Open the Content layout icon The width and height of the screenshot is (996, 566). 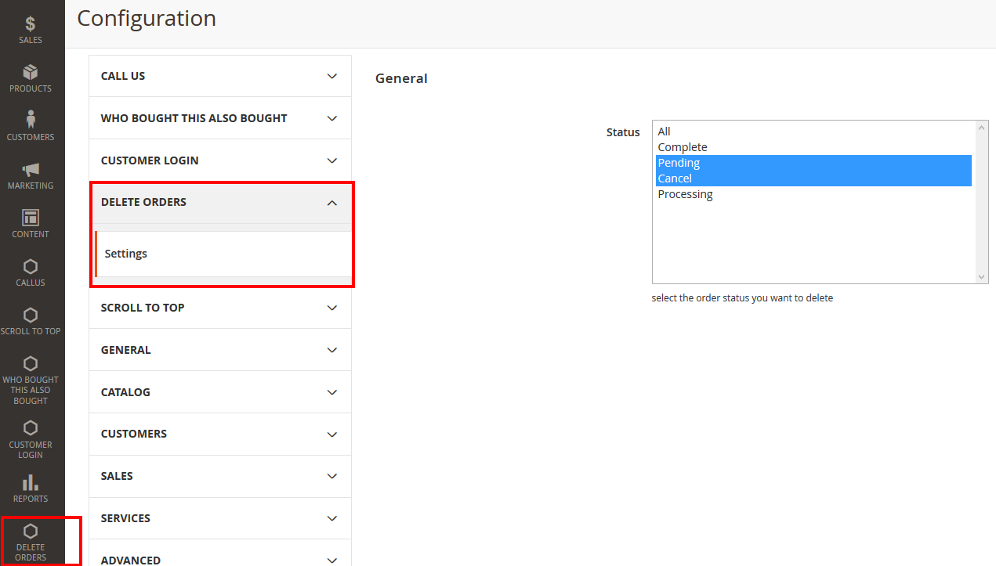(x=31, y=218)
